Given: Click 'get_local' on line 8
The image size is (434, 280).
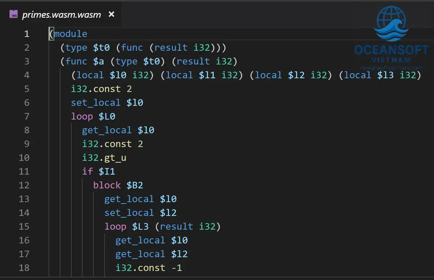Looking at the screenshot, I should tap(107, 130).
